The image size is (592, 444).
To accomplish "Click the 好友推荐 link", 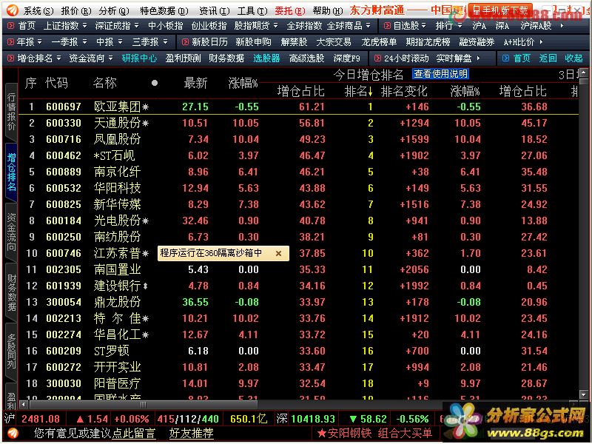I will [x=192, y=433].
